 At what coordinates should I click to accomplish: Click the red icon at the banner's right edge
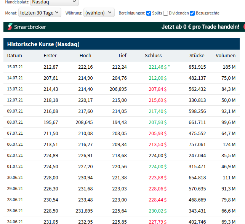pyautogui.click(x=243, y=27)
